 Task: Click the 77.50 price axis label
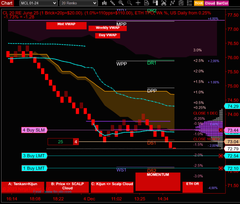pos(233,15)
